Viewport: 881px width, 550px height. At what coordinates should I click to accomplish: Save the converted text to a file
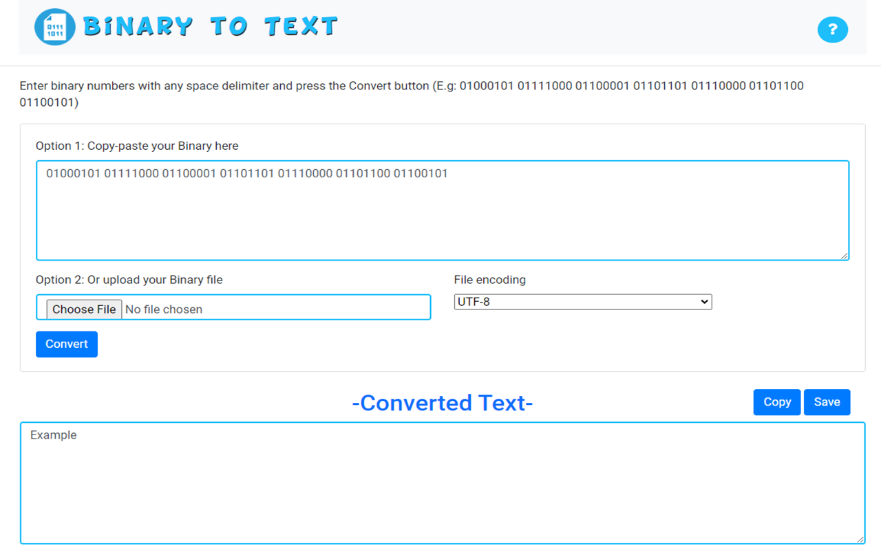point(827,402)
